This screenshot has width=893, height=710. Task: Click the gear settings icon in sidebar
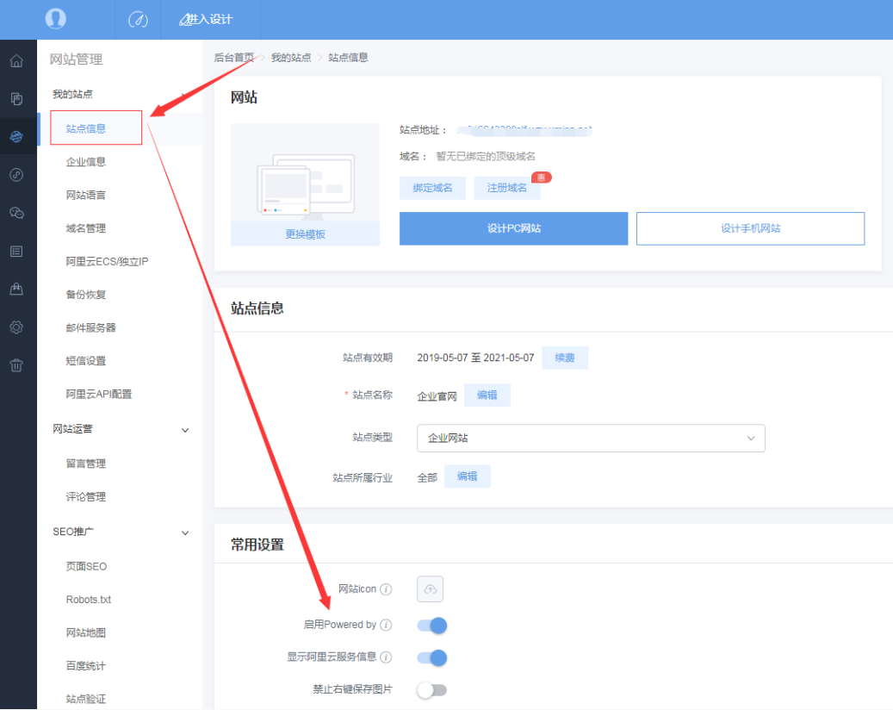coord(16,327)
